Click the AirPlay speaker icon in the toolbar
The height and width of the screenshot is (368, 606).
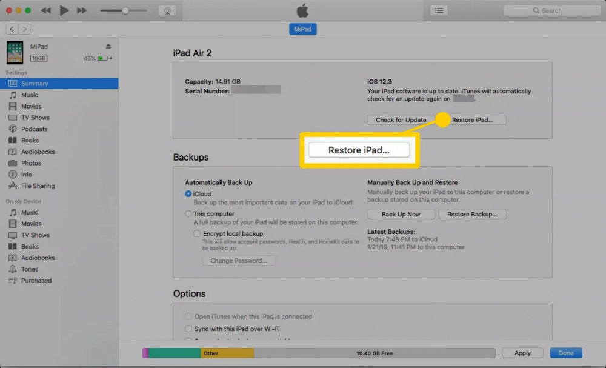[167, 10]
